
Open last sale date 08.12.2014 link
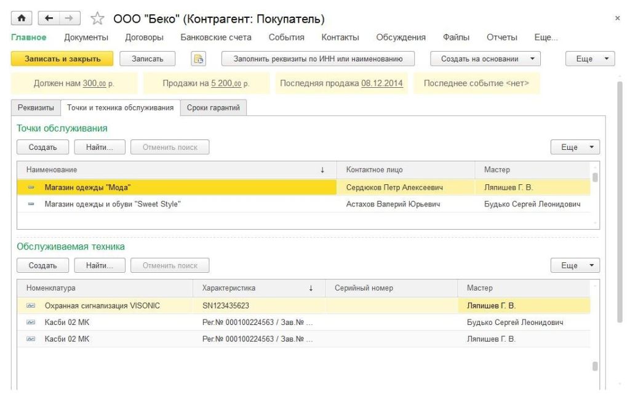pyautogui.click(x=381, y=84)
